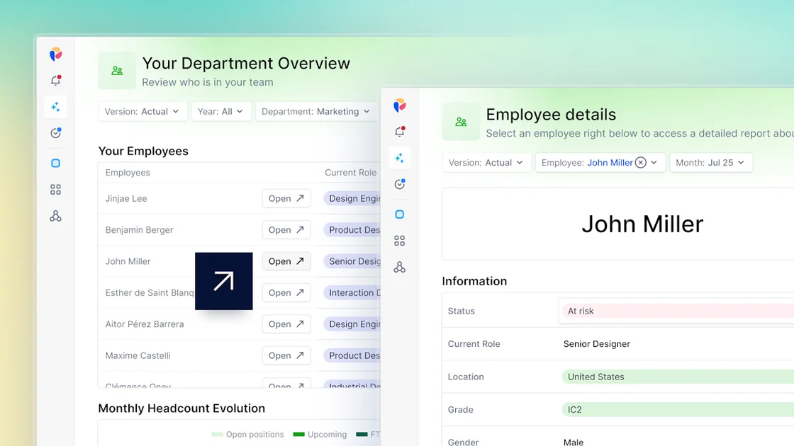Click the Information section heading
794x446 pixels.
pos(474,281)
